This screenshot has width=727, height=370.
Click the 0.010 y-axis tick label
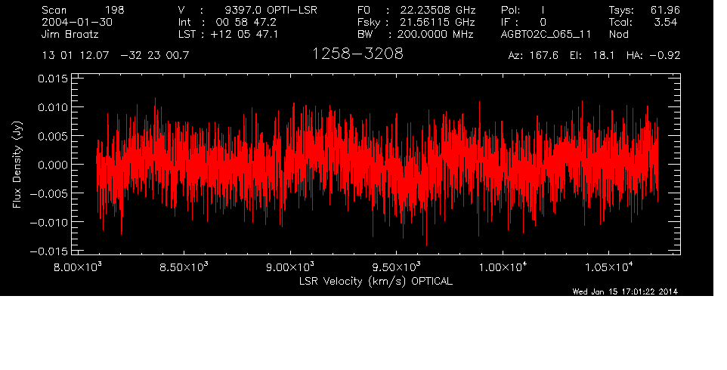[52, 107]
